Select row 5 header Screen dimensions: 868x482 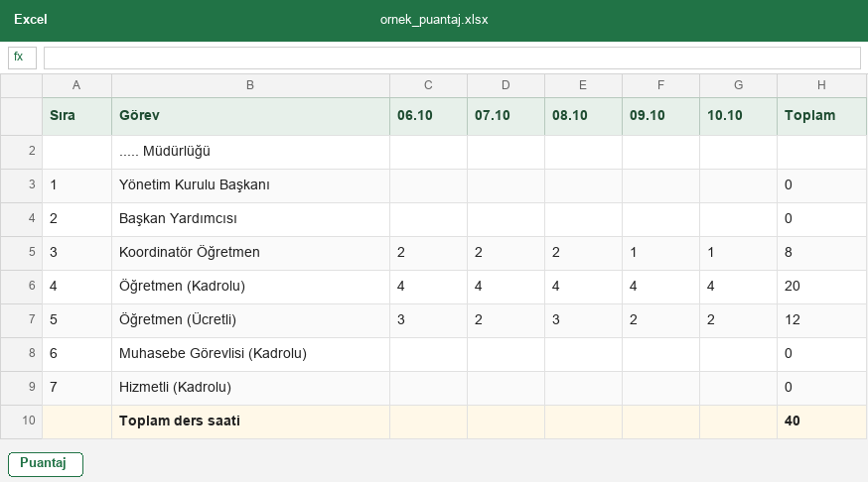(22, 253)
